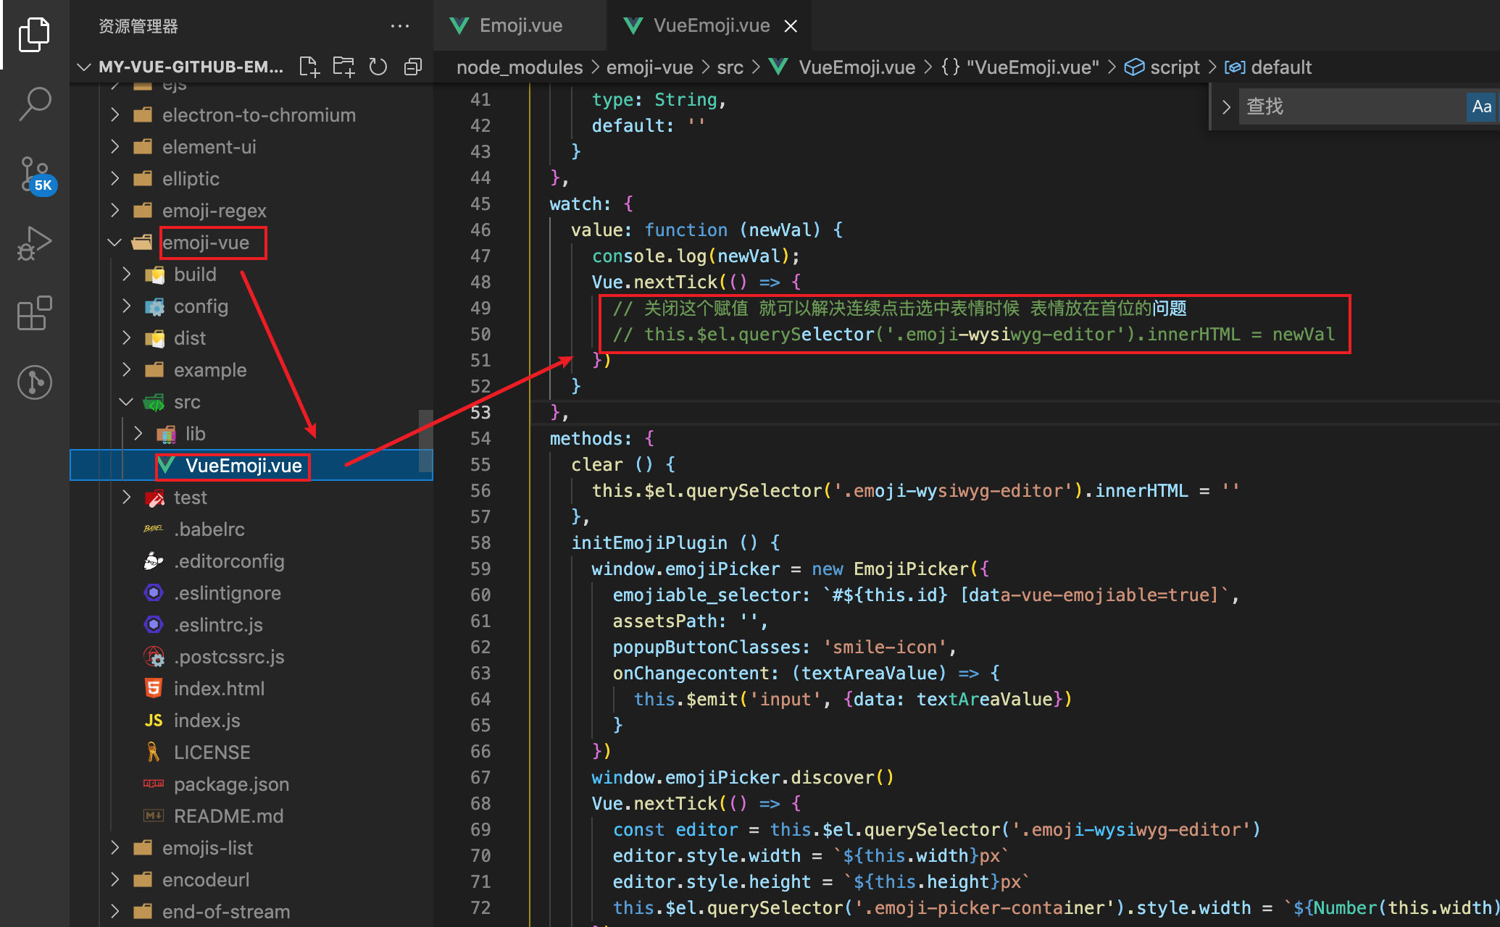Select VueEmoji.vue in the file tree
Image resolution: width=1500 pixels, height=927 pixels.
[x=251, y=466]
